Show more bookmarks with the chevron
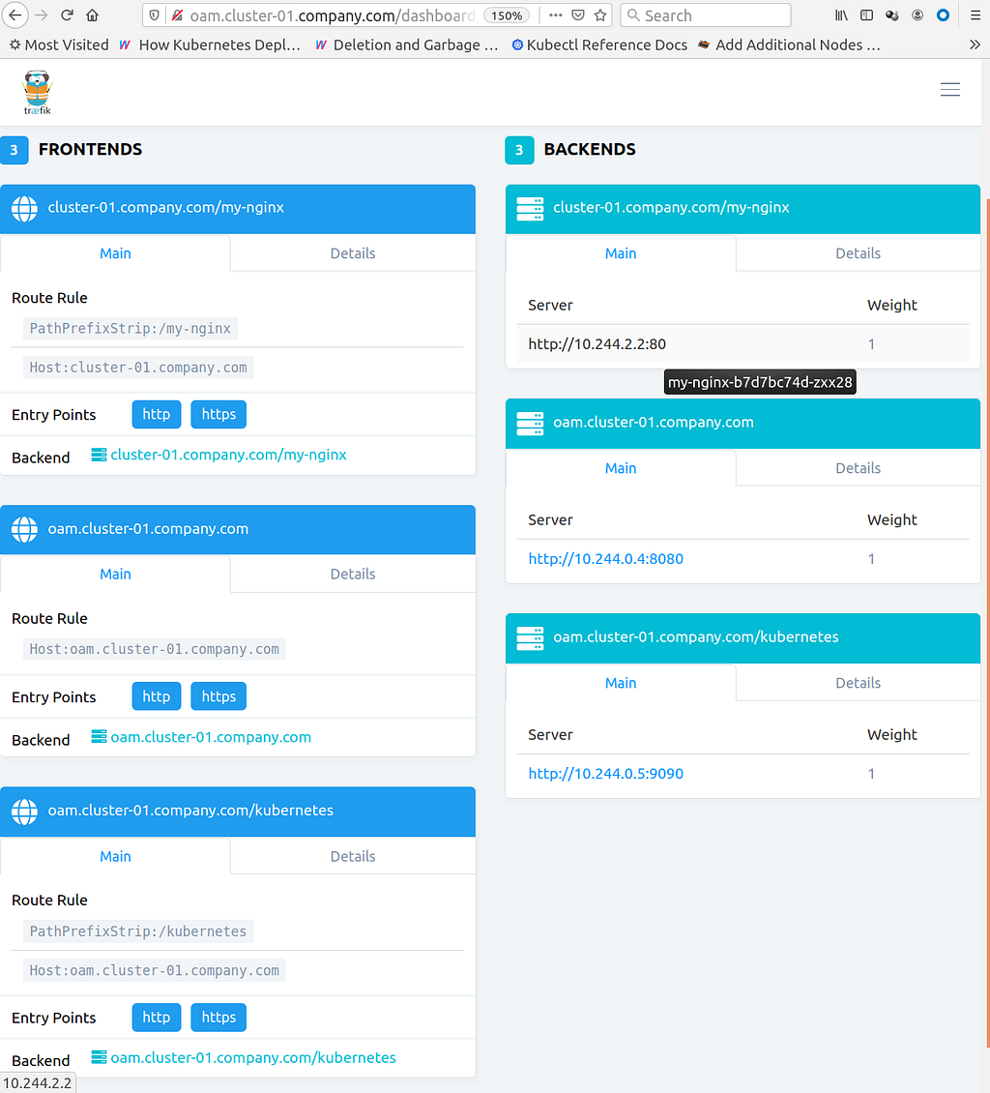 click(975, 44)
